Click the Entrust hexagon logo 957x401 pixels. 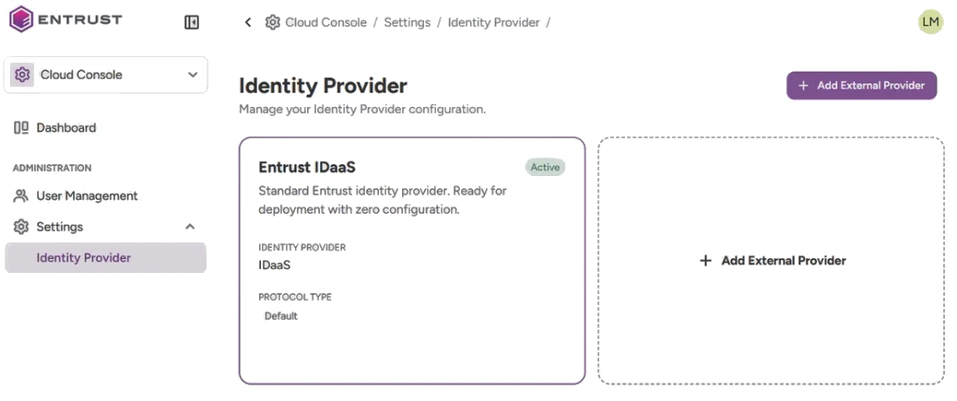tap(21, 19)
